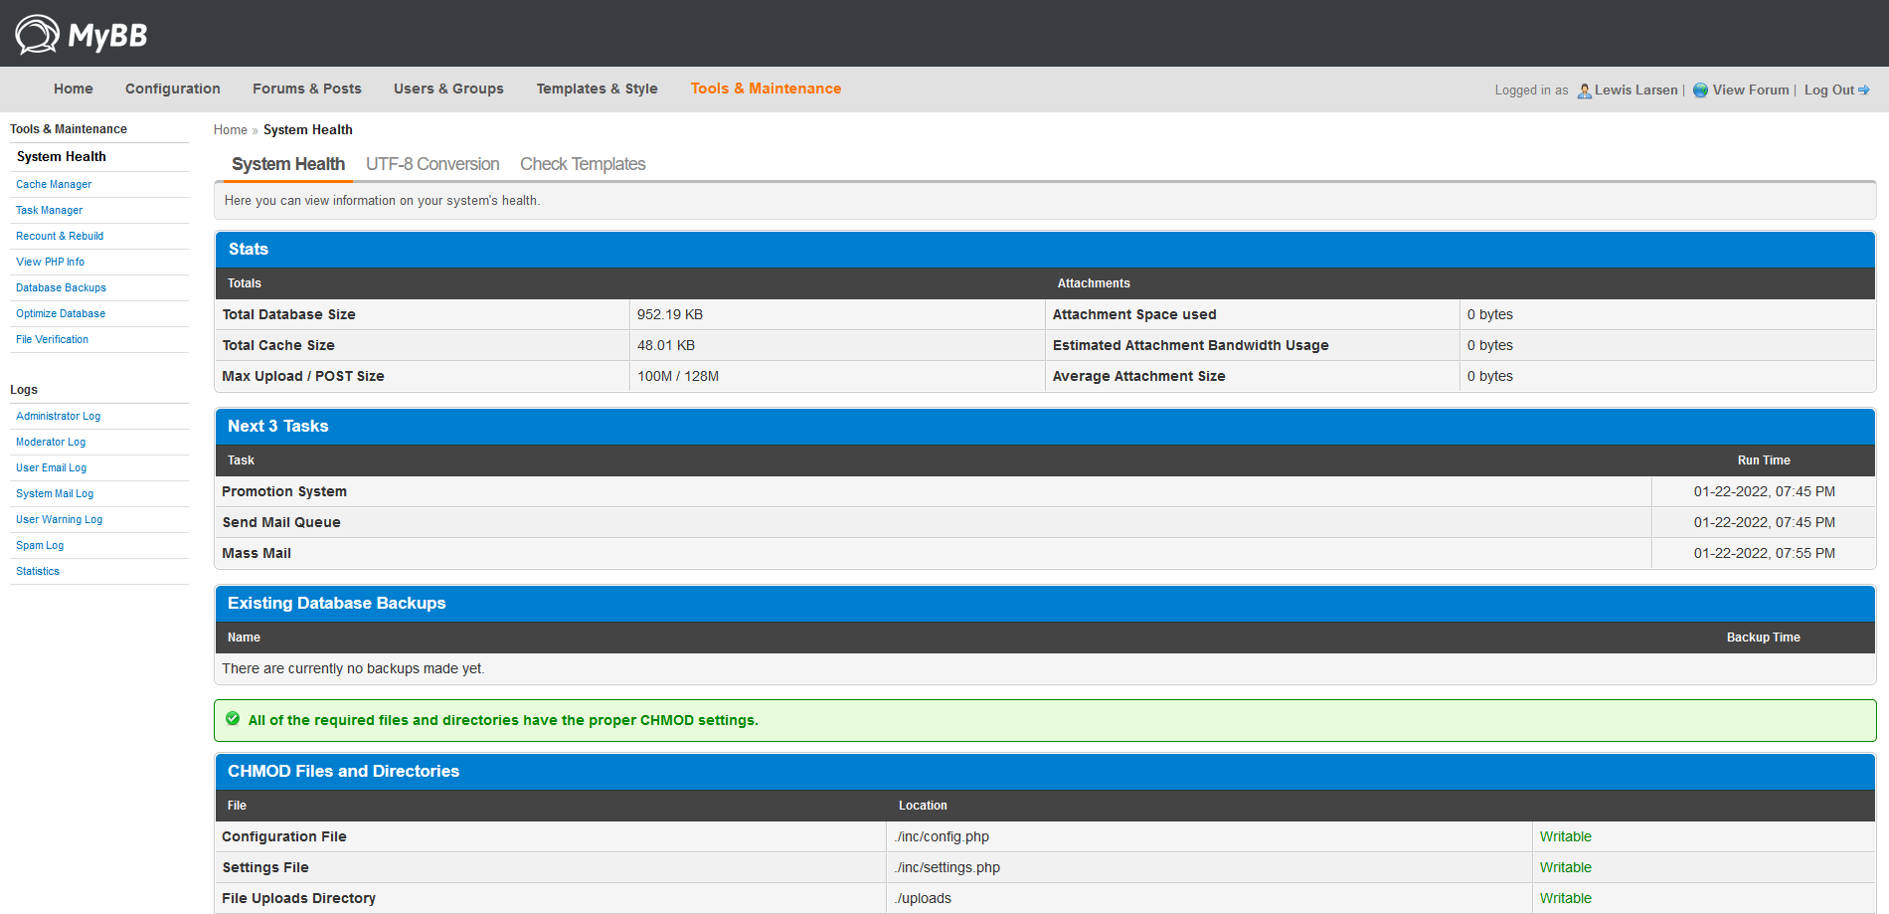This screenshot has height=914, width=1889.
Task: Open the Forums & Posts menu
Action: [306, 89]
